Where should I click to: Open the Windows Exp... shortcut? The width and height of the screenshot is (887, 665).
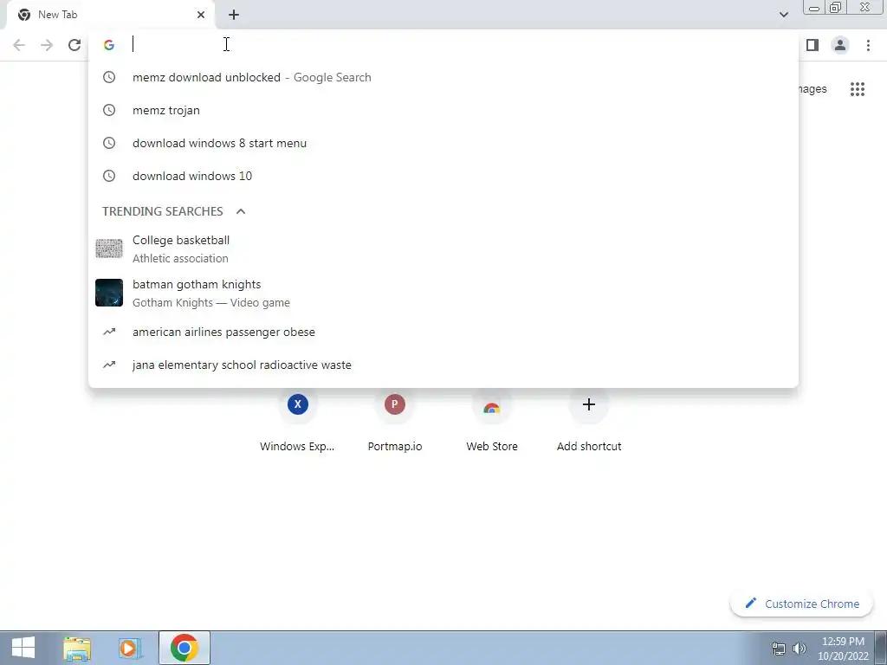[298, 422]
